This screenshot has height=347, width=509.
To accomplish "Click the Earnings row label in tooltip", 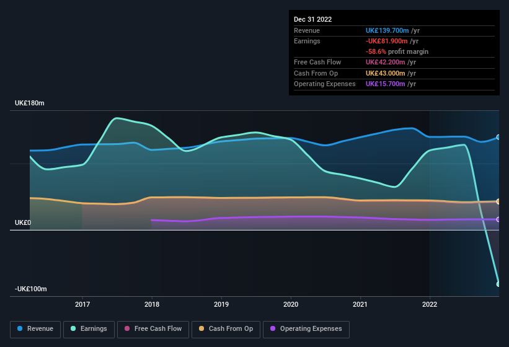I will (307, 41).
